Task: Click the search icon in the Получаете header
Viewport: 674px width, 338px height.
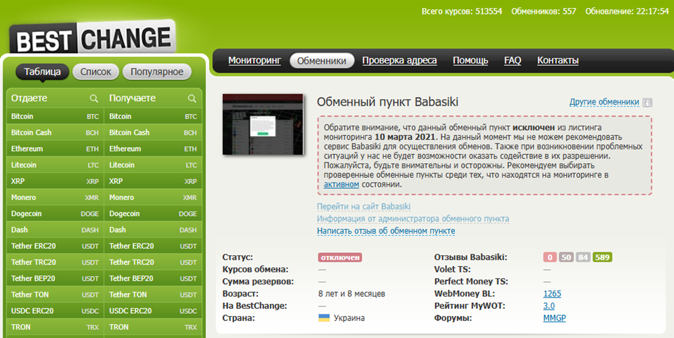Action: tap(192, 99)
